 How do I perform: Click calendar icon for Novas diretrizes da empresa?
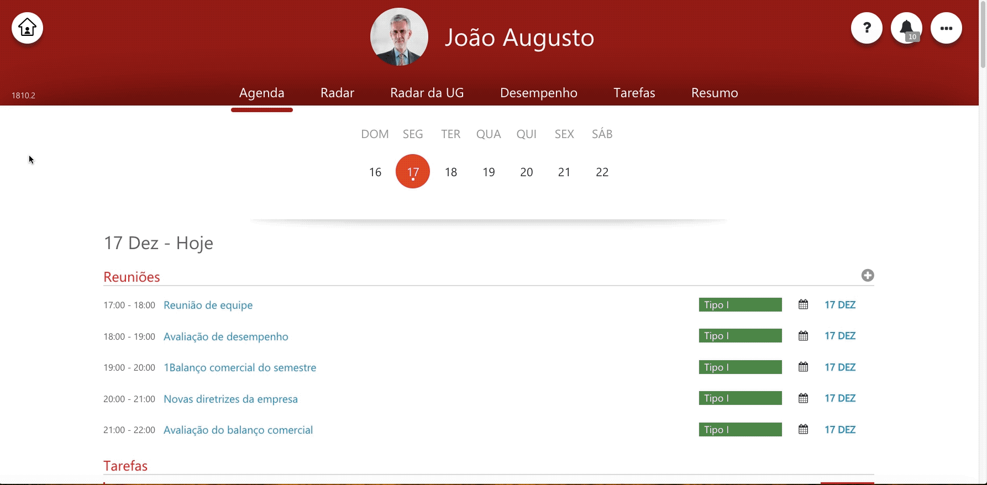(x=803, y=398)
